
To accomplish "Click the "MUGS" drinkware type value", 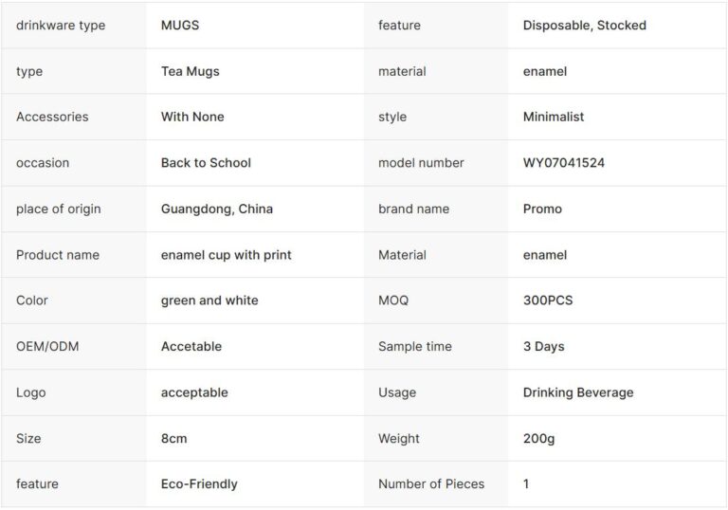I will tap(180, 26).
